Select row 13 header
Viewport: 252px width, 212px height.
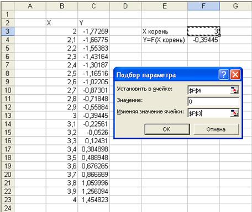pos(7,116)
